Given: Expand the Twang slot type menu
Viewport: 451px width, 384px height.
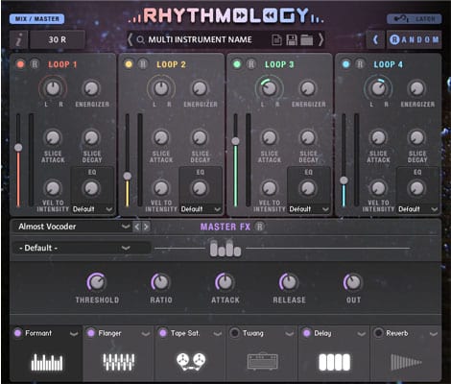Looking at the screenshot, I should [x=290, y=334].
